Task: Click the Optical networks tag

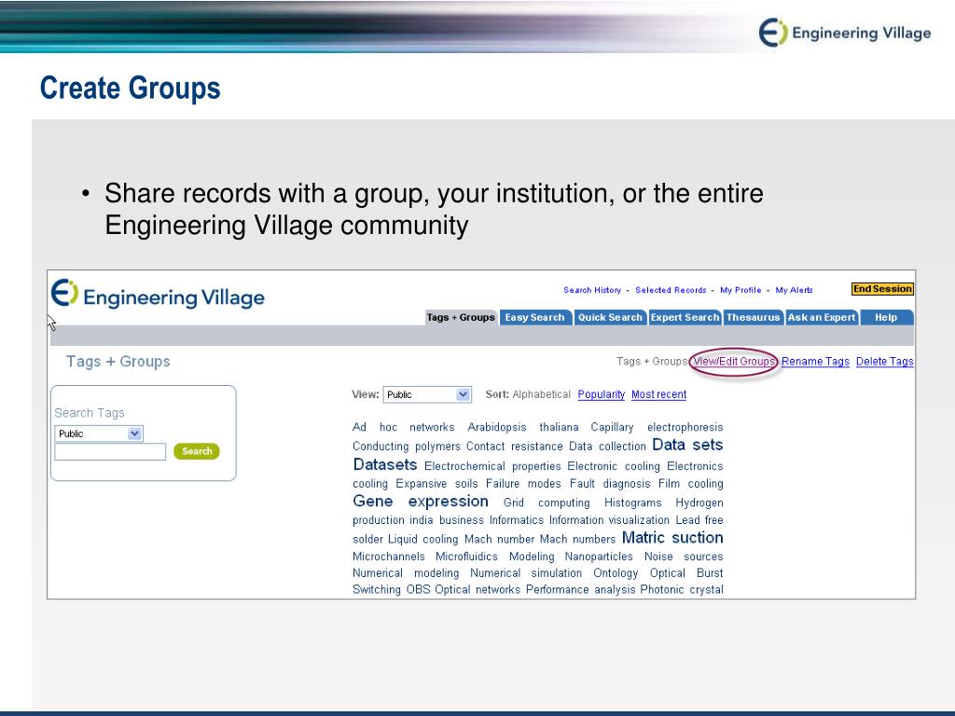Action: click(x=477, y=590)
